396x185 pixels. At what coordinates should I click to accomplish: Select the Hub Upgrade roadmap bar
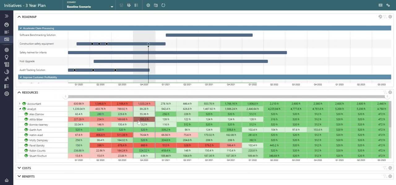tap(181, 61)
